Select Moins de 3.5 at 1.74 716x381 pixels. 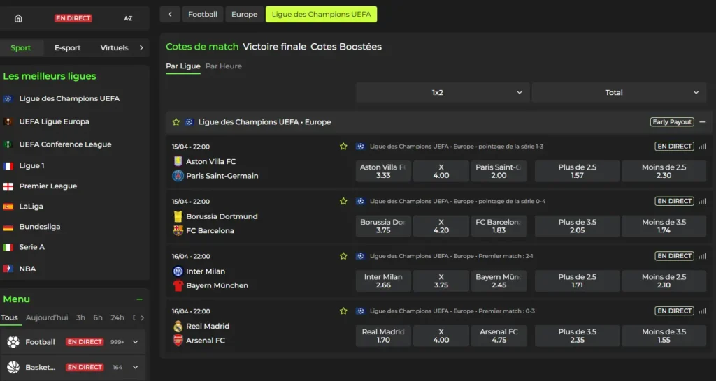[664, 226]
